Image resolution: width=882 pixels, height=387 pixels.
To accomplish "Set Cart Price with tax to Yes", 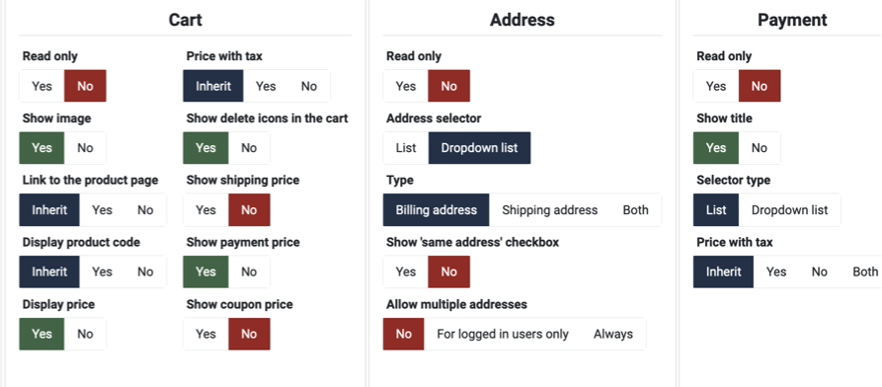I will (266, 86).
